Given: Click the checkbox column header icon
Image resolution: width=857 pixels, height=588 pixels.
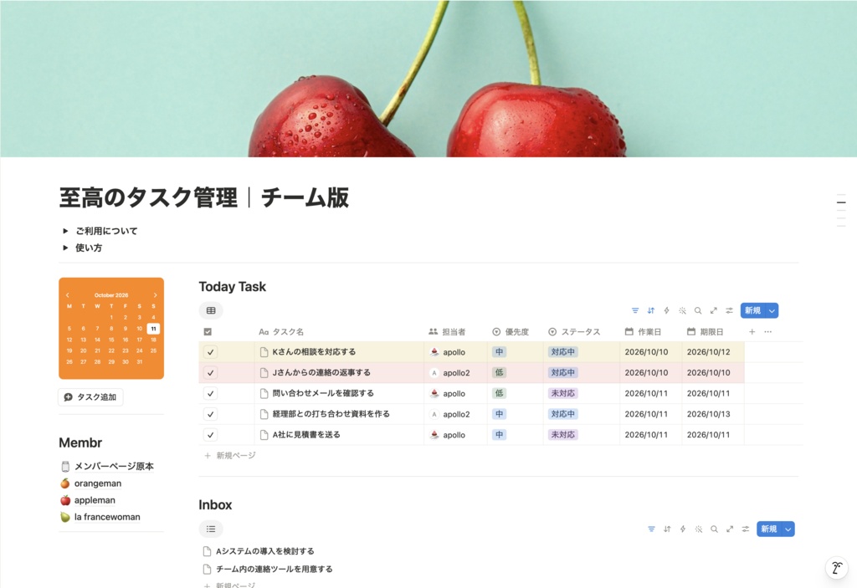Looking at the screenshot, I should [x=208, y=332].
